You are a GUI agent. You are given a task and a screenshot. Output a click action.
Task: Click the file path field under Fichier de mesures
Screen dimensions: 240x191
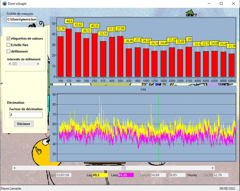click(x=21, y=19)
